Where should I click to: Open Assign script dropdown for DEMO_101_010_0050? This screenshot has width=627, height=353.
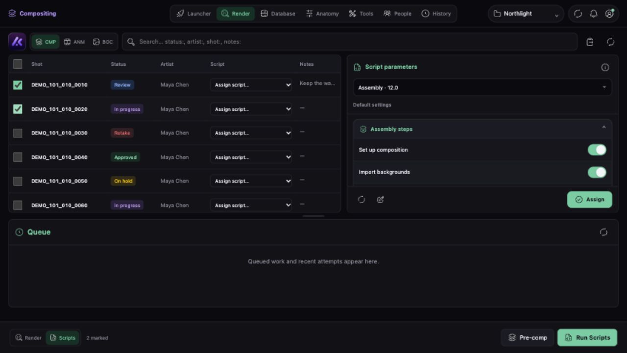point(251,181)
